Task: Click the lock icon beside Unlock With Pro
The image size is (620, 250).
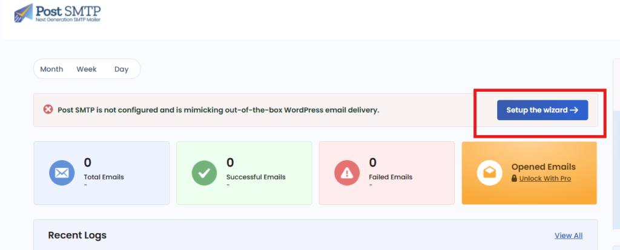Action: pyautogui.click(x=514, y=179)
